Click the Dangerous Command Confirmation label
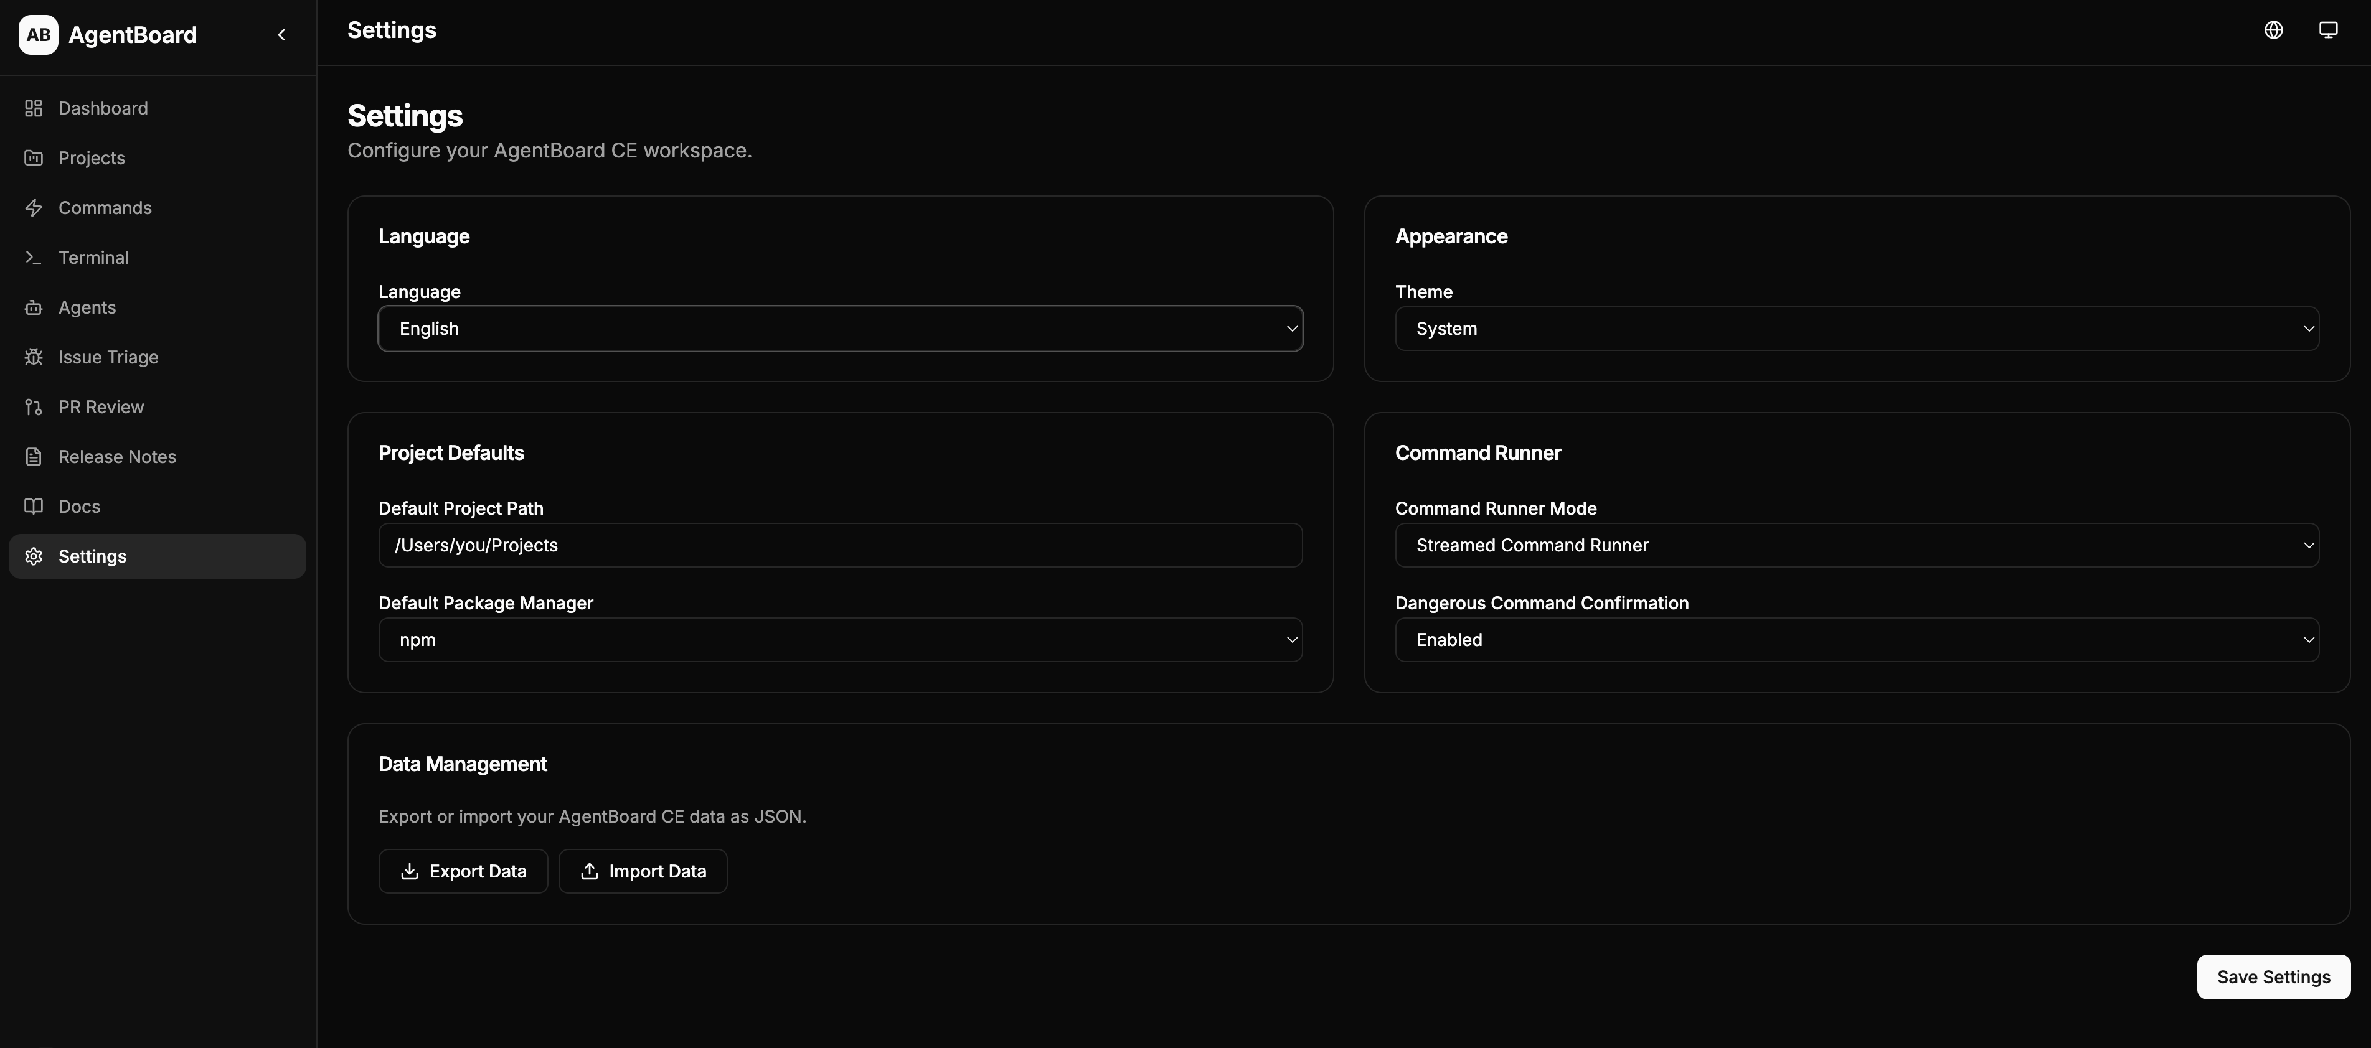 click(1542, 604)
